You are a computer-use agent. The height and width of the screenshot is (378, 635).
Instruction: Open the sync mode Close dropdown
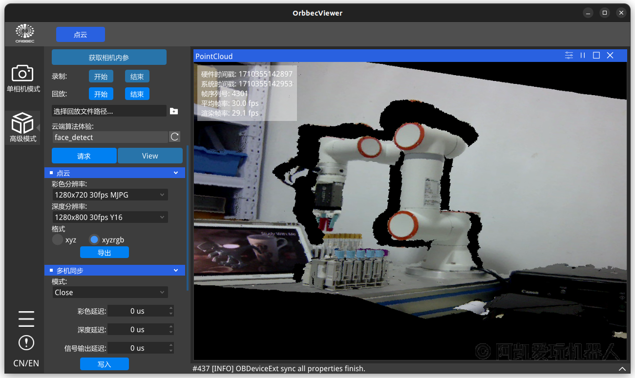110,293
